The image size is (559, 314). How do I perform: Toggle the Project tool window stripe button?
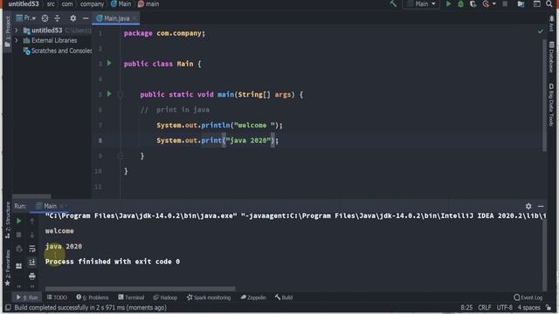(8, 31)
